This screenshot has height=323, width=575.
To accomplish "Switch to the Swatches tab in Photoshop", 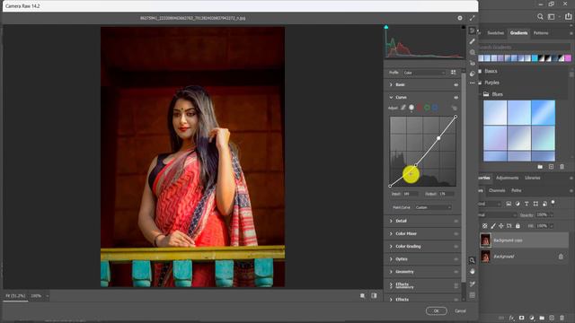I will [495, 33].
